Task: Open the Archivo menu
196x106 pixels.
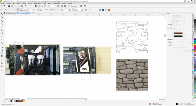Action: coord(3,3)
